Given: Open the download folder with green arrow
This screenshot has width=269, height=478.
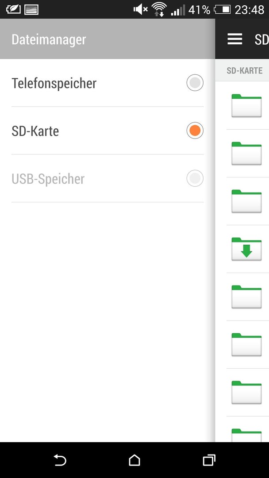Looking at the screenshot, I should (x=246, y=249).
